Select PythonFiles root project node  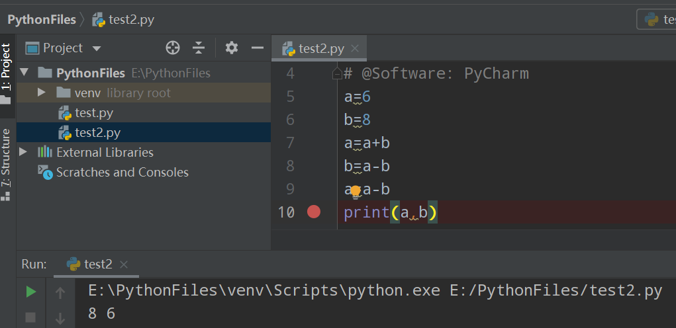pos(144,73)
